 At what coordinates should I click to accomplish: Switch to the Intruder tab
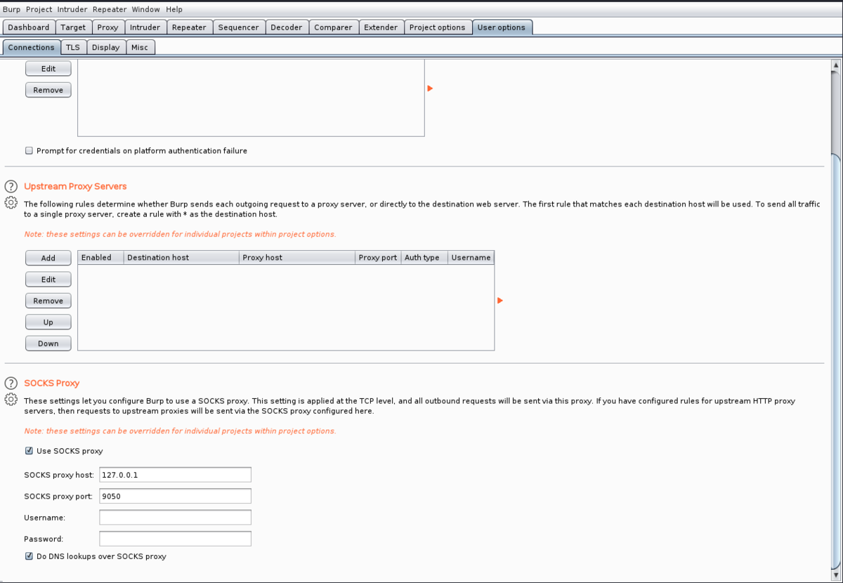145,27
